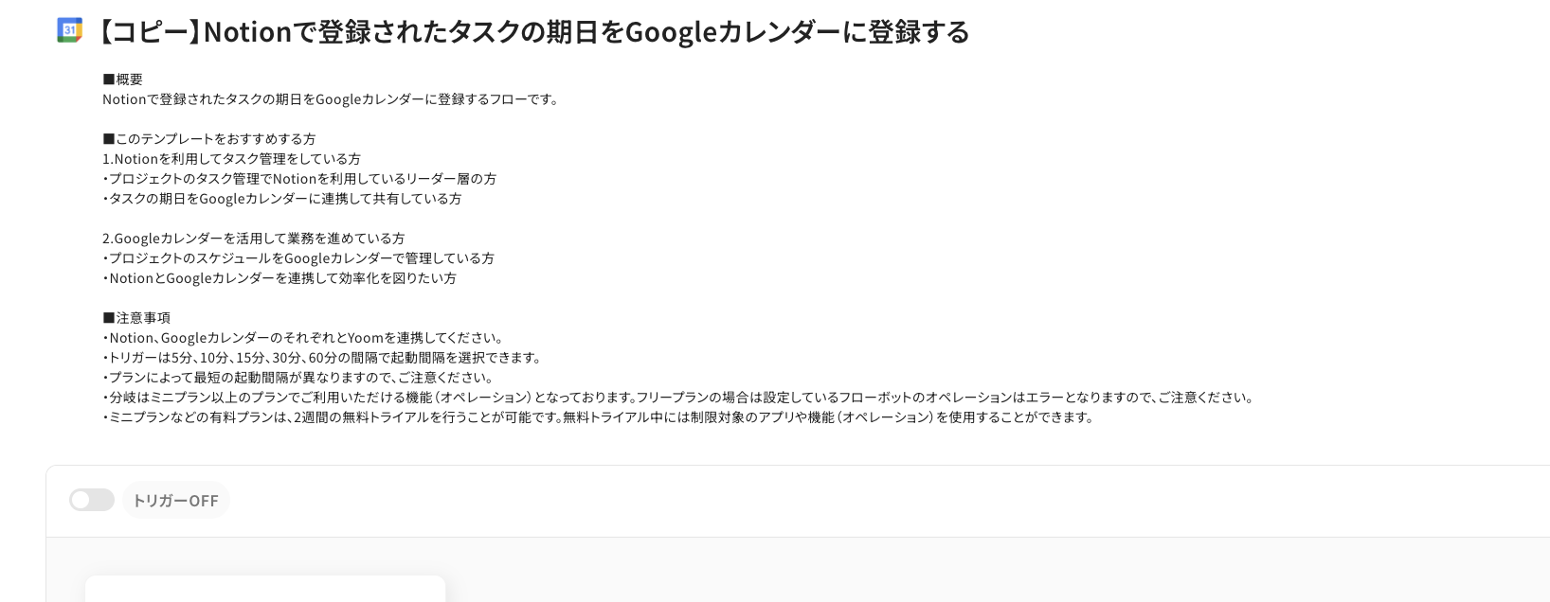Click the white flow card below the trigger bar

(265, 589)
